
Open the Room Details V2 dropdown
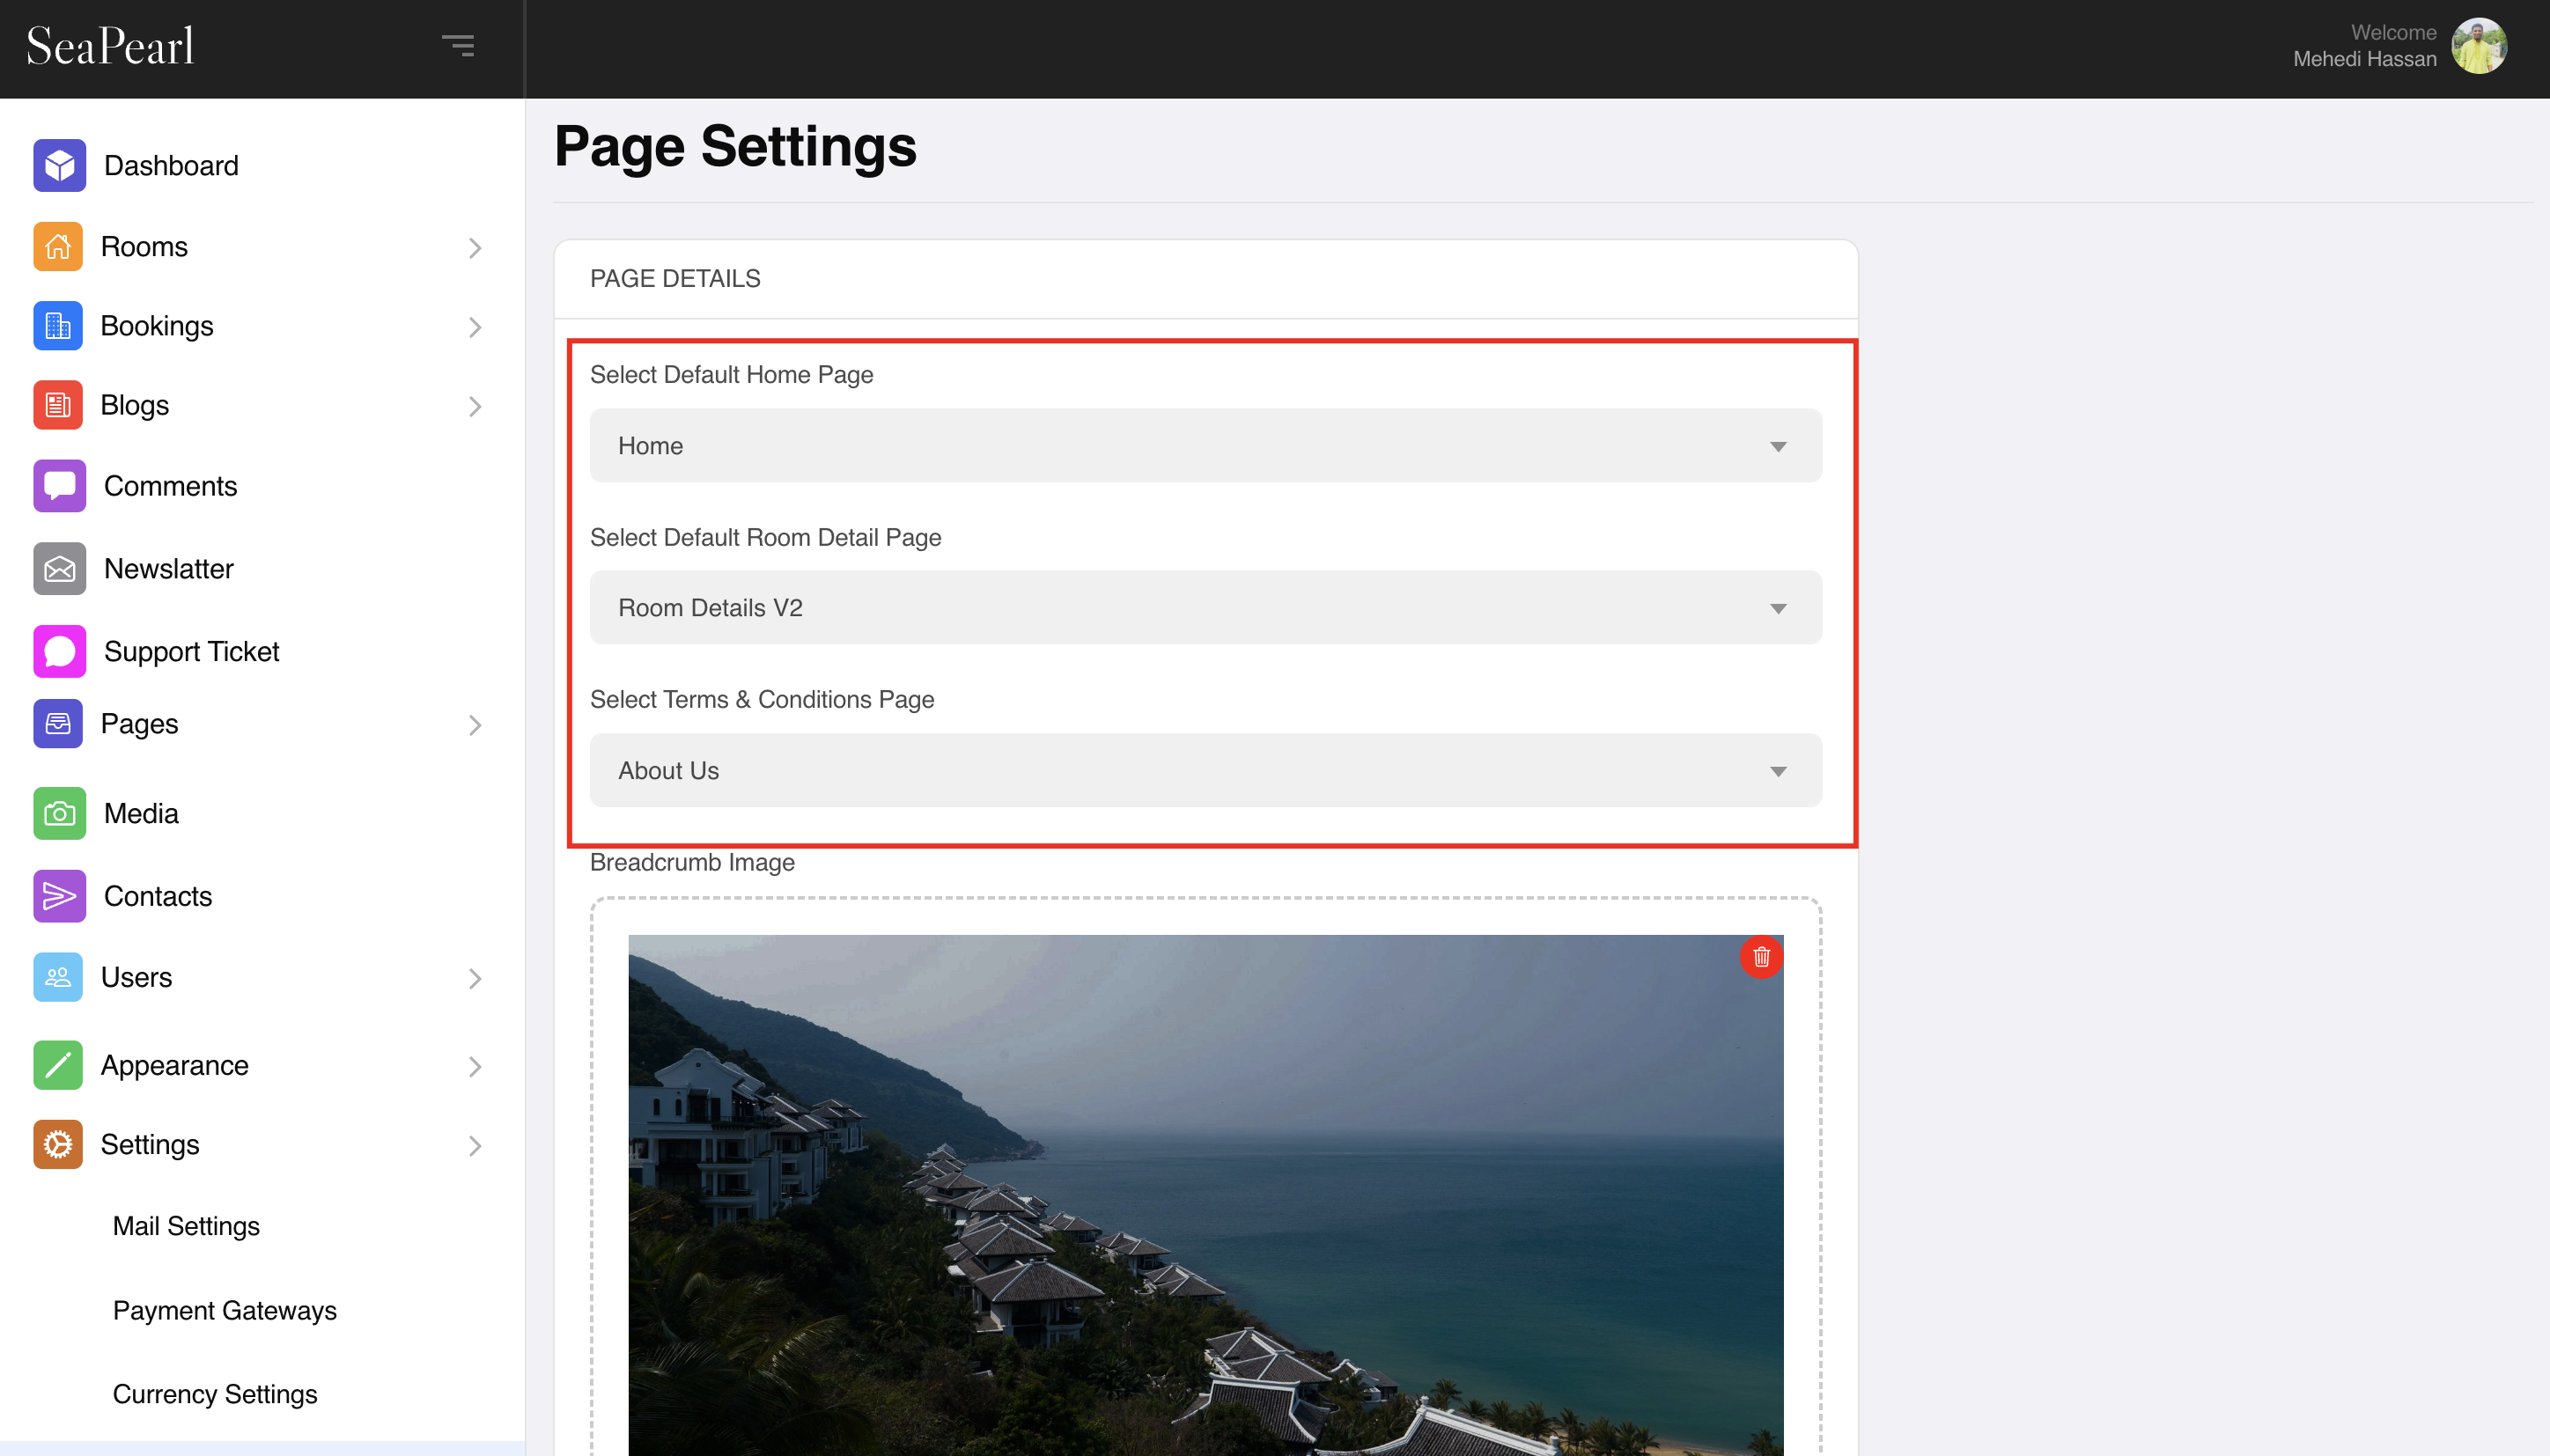pos(1205,607)
